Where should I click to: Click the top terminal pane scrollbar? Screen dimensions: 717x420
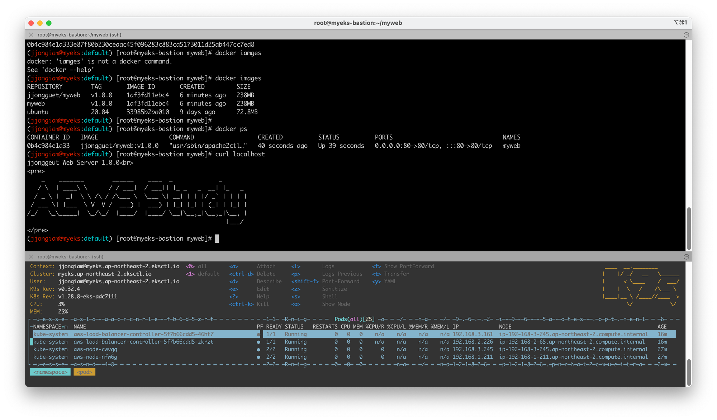[688, 228]
